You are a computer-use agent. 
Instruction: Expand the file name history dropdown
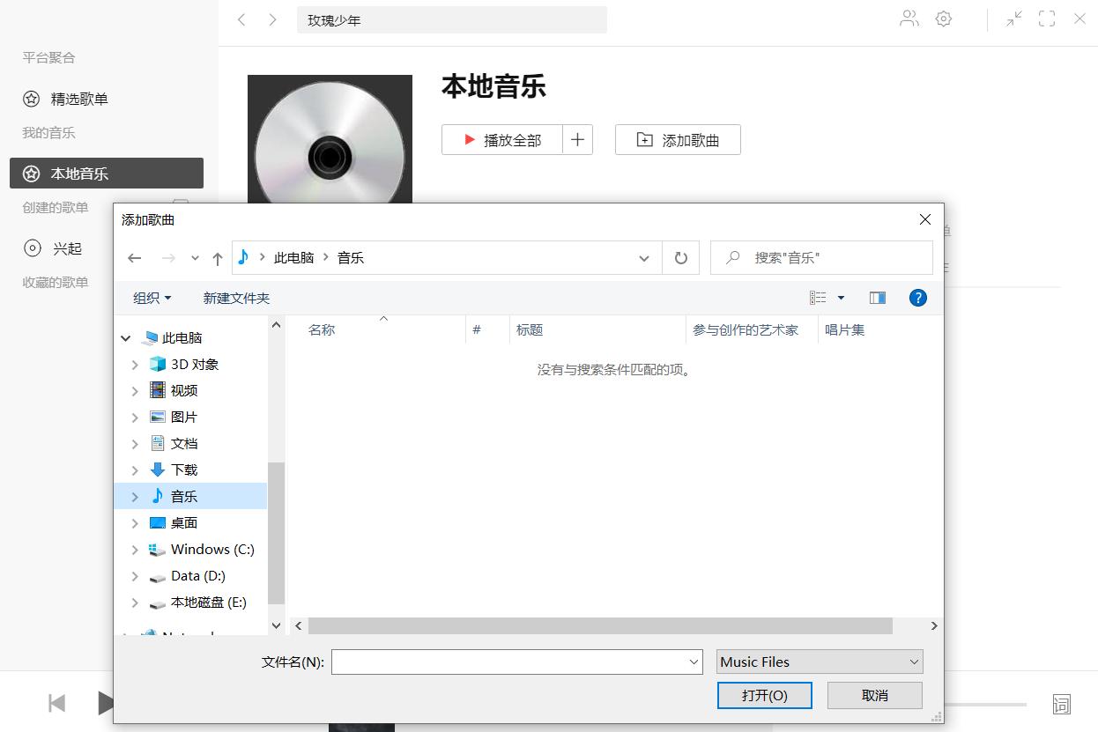pos(694,662)
